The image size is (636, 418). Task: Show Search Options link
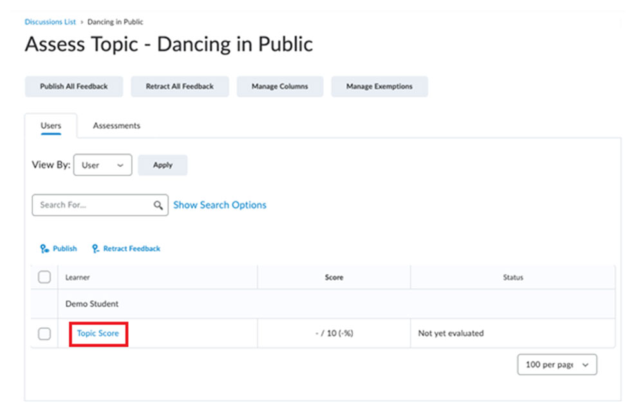pos(220,205)
